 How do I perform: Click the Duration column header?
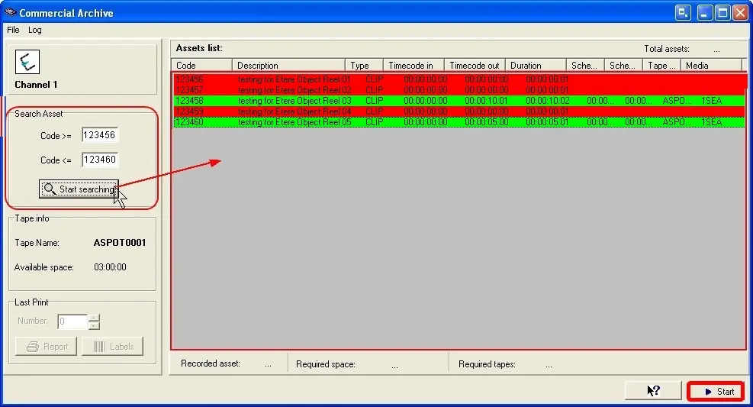pyautogui.click(x=536, y=66)
